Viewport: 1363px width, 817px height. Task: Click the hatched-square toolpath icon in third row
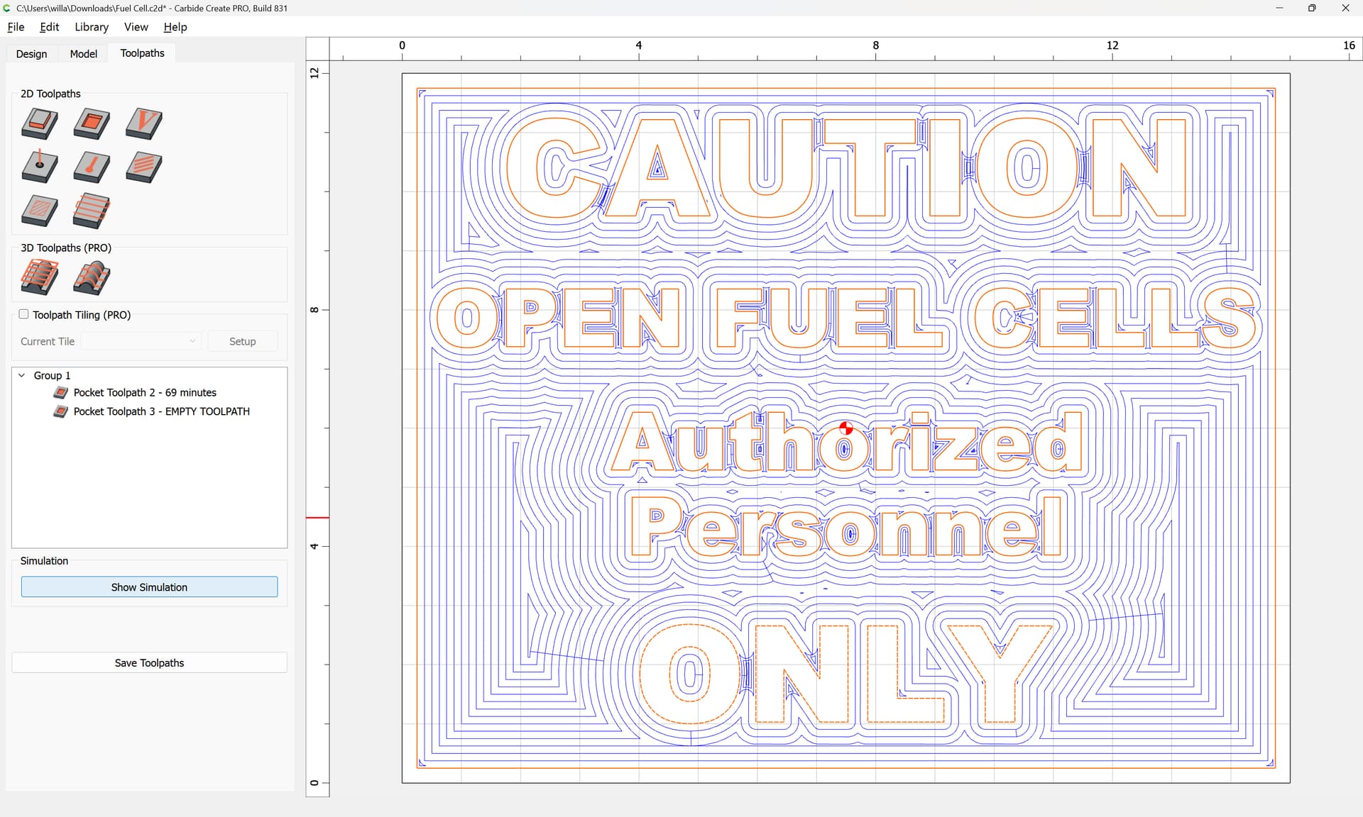[40, 211]
